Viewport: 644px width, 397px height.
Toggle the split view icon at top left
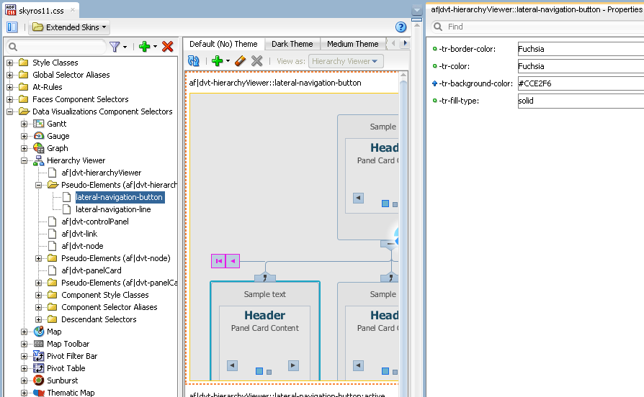coord(12,27)
